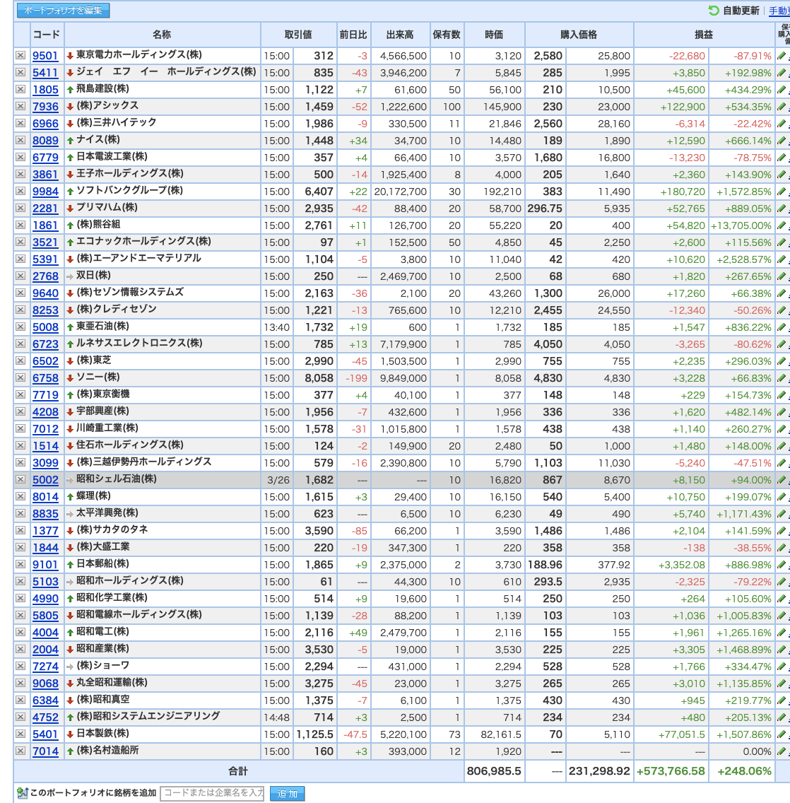Remove stock 1805 via X icon
Image resolution: width=790 pixels, height=803 pixels.
20,89
